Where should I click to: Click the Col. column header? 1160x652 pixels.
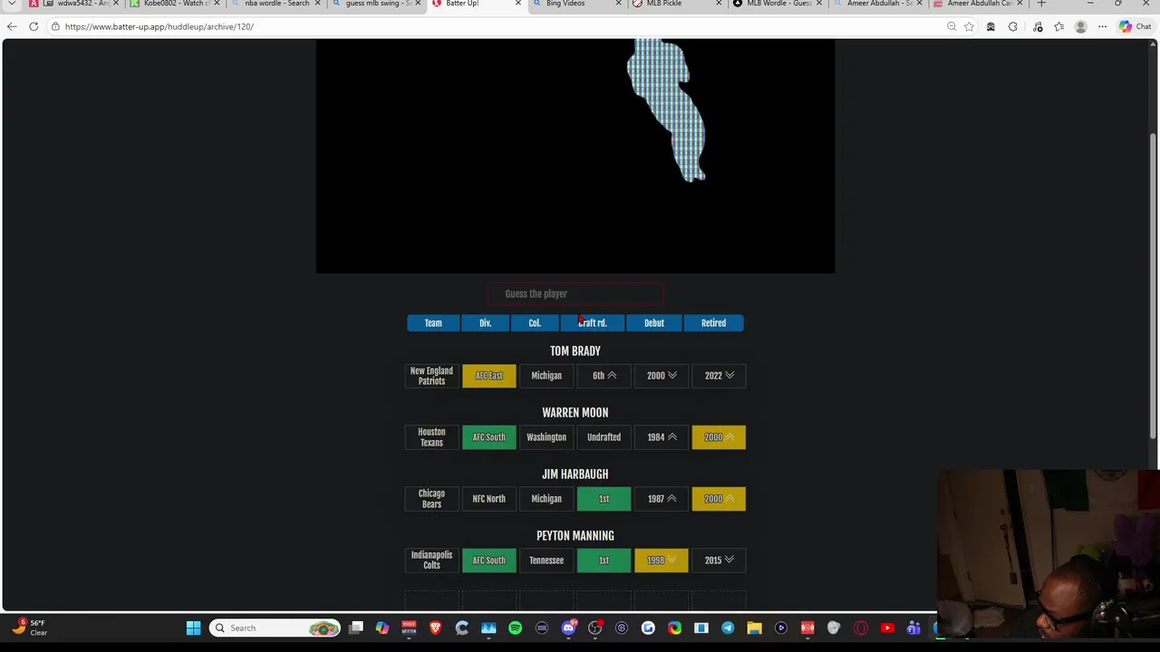tap(535, 323)
